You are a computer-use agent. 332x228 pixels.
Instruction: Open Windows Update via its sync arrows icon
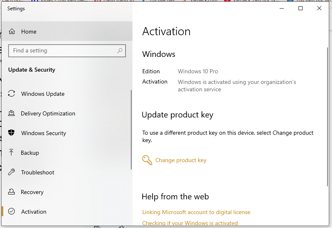[x=12, y=94]
